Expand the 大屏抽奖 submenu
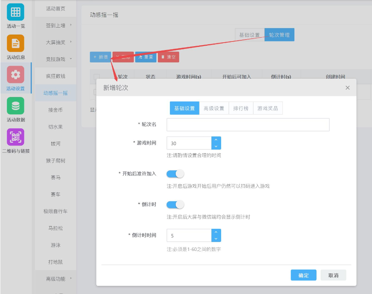Screen dimensions: 372x294 point(56,42)
